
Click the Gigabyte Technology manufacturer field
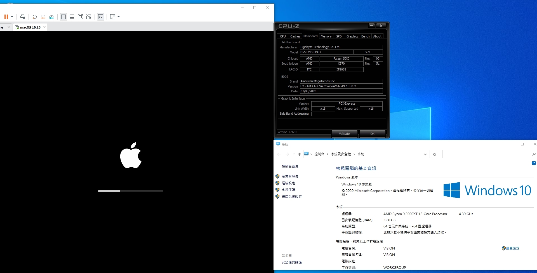pos(341,47)
